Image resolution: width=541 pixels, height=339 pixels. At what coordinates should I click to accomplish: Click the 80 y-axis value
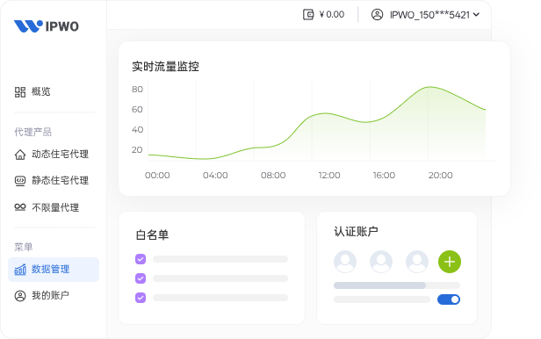pos(137,90)
